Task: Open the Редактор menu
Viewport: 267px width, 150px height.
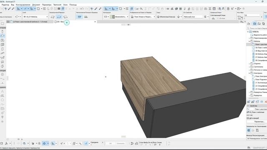Action: pyautogui.click(x=5, y=5)
